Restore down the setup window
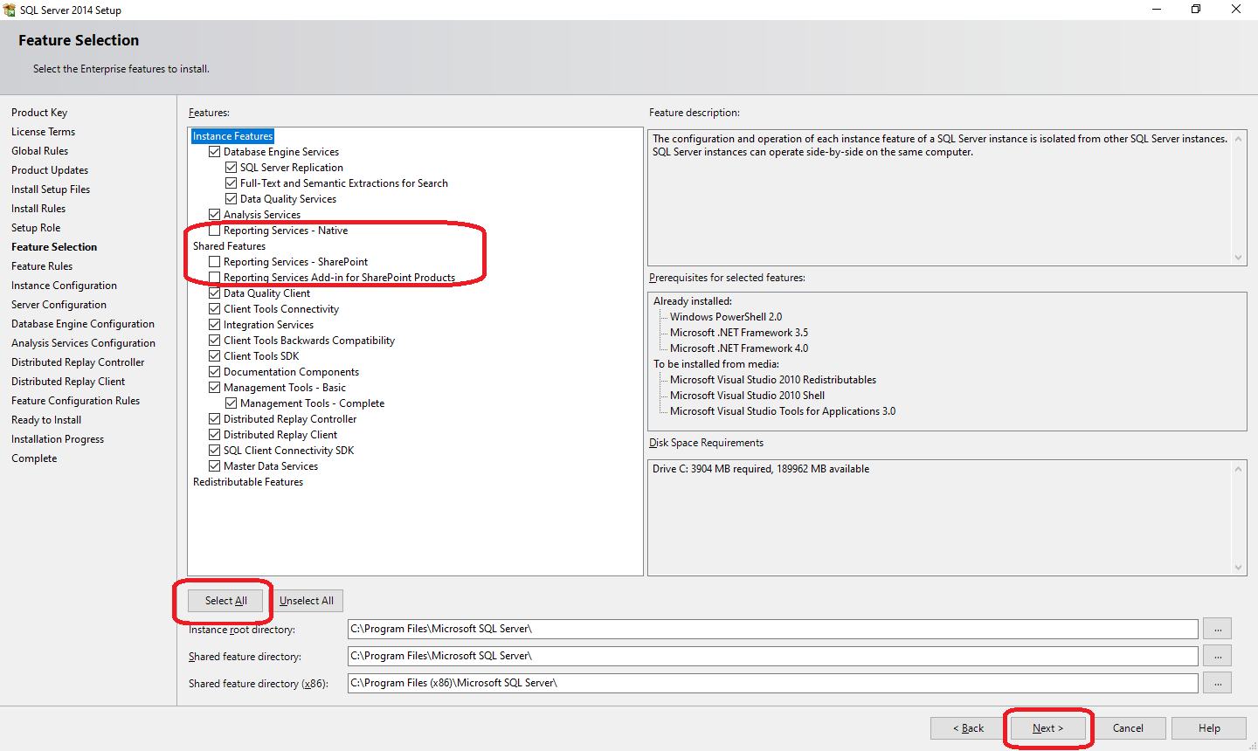 1196,10
